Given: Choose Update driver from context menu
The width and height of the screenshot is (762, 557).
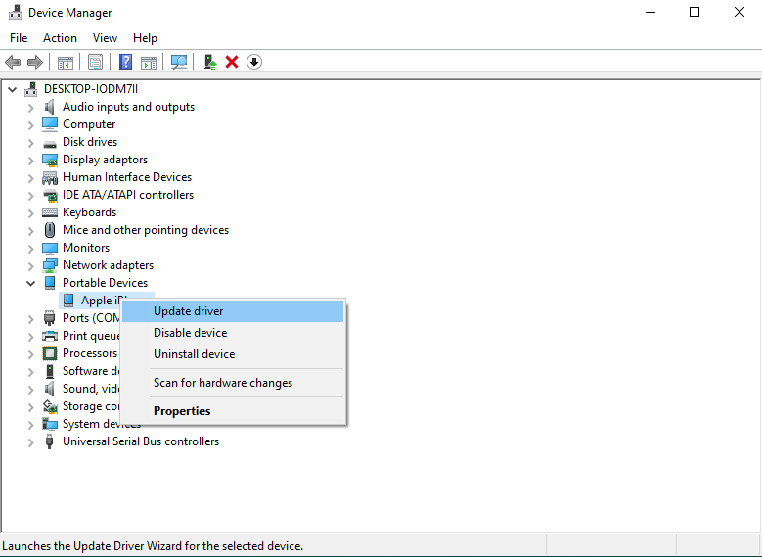Looking at the screenshot, I should pyautogui.click(x=233, y=311).
